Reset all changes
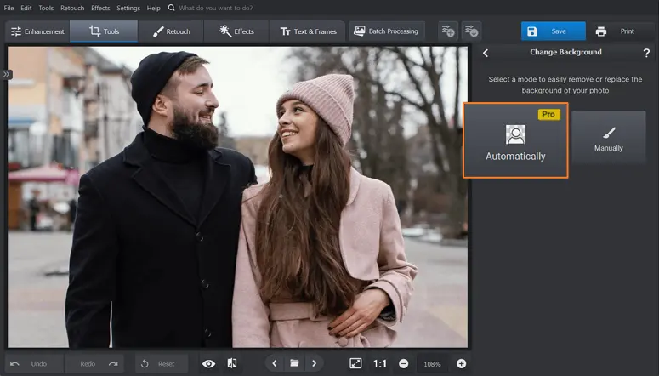The image size is (659, 376). point(162,364)
